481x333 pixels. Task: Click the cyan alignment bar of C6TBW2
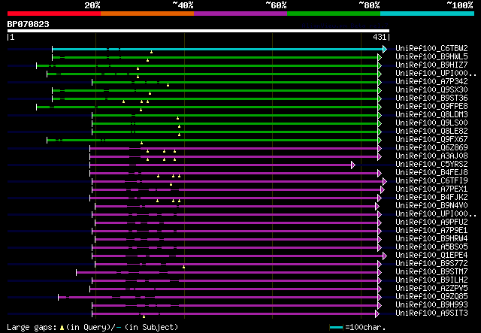click(218, 49)
